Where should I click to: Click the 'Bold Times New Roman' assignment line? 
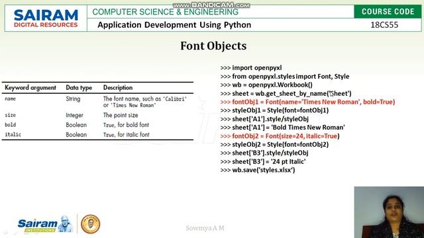click(283, 128)
